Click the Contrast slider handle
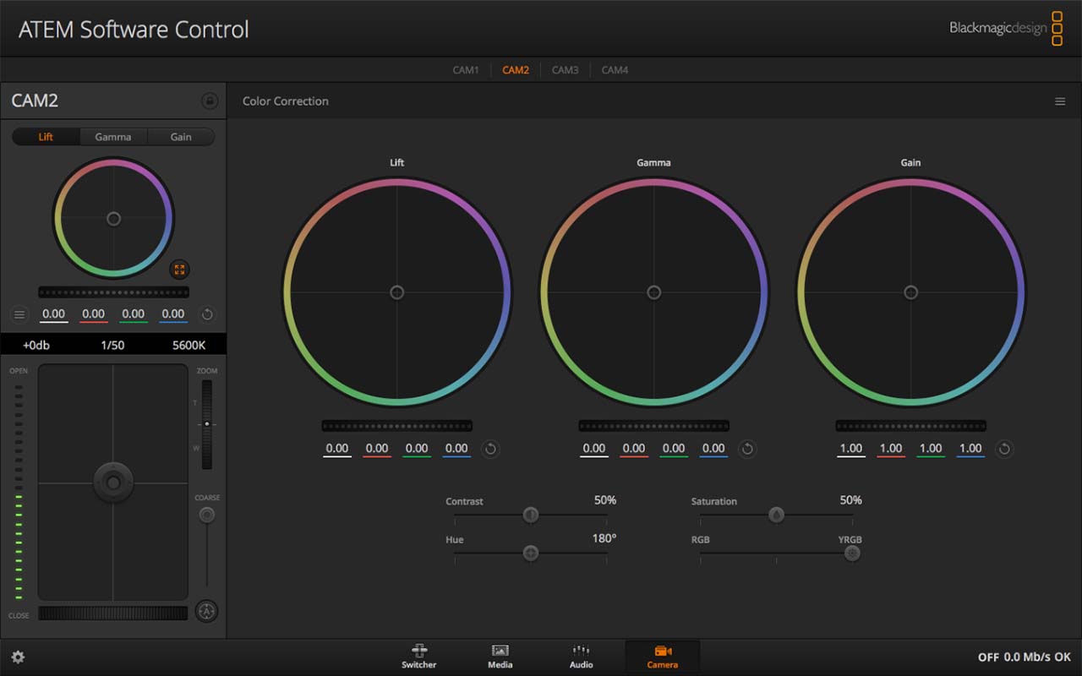1082x676 pixels. point(531,515)
